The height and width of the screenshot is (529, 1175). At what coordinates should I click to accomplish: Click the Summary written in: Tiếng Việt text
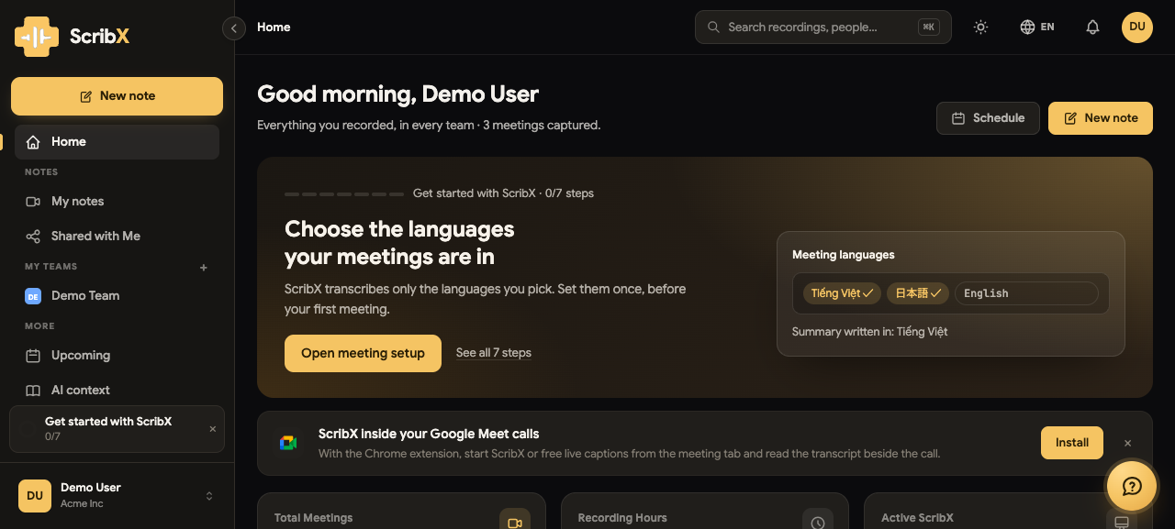[869, 332]
